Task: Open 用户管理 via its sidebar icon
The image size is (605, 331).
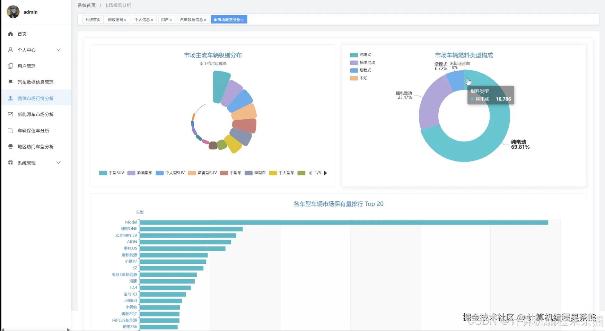Action: click(x=10, y=66)
